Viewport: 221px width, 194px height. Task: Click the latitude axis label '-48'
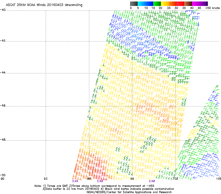pyautogui.click(x=3, y=139)
